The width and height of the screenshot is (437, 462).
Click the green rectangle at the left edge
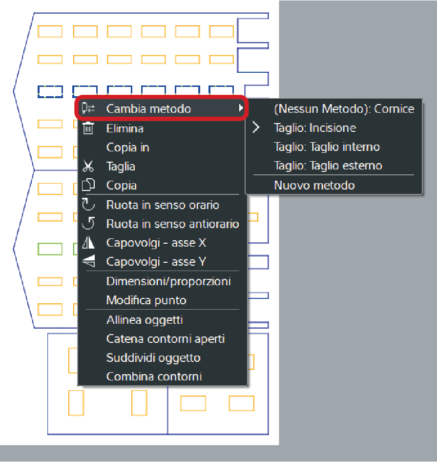(x=50, y=249)
